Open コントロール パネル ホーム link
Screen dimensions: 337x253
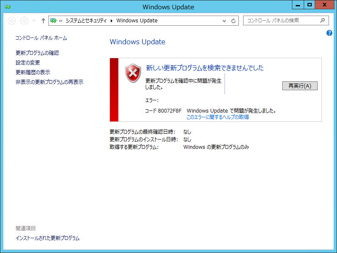[x=41, y=38]
